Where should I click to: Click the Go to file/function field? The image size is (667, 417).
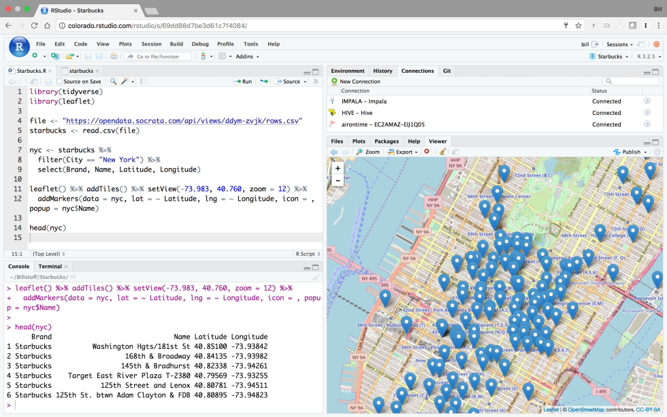(157, 56)
